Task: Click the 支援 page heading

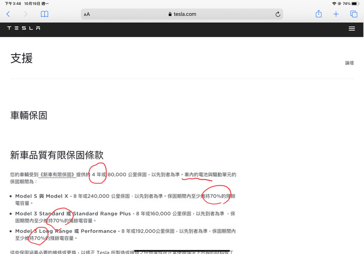Action: click(21, 58)
